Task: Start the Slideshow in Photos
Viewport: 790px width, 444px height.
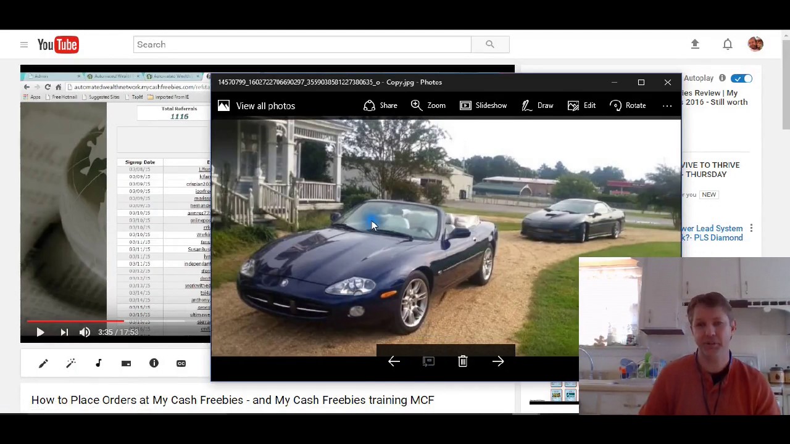Action: point(483,105)
